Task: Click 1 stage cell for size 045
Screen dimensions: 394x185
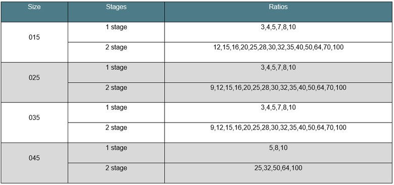Action: [116, 153]
